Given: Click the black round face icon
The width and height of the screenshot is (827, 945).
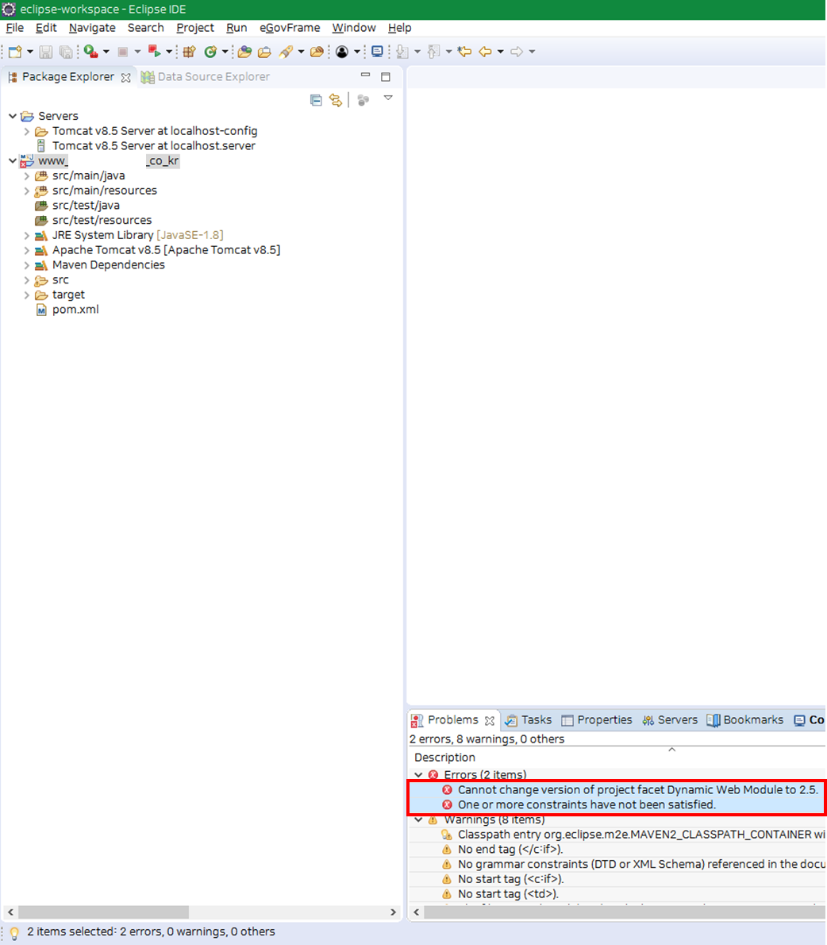Looking at the screenshot, I should coord(342,52).
